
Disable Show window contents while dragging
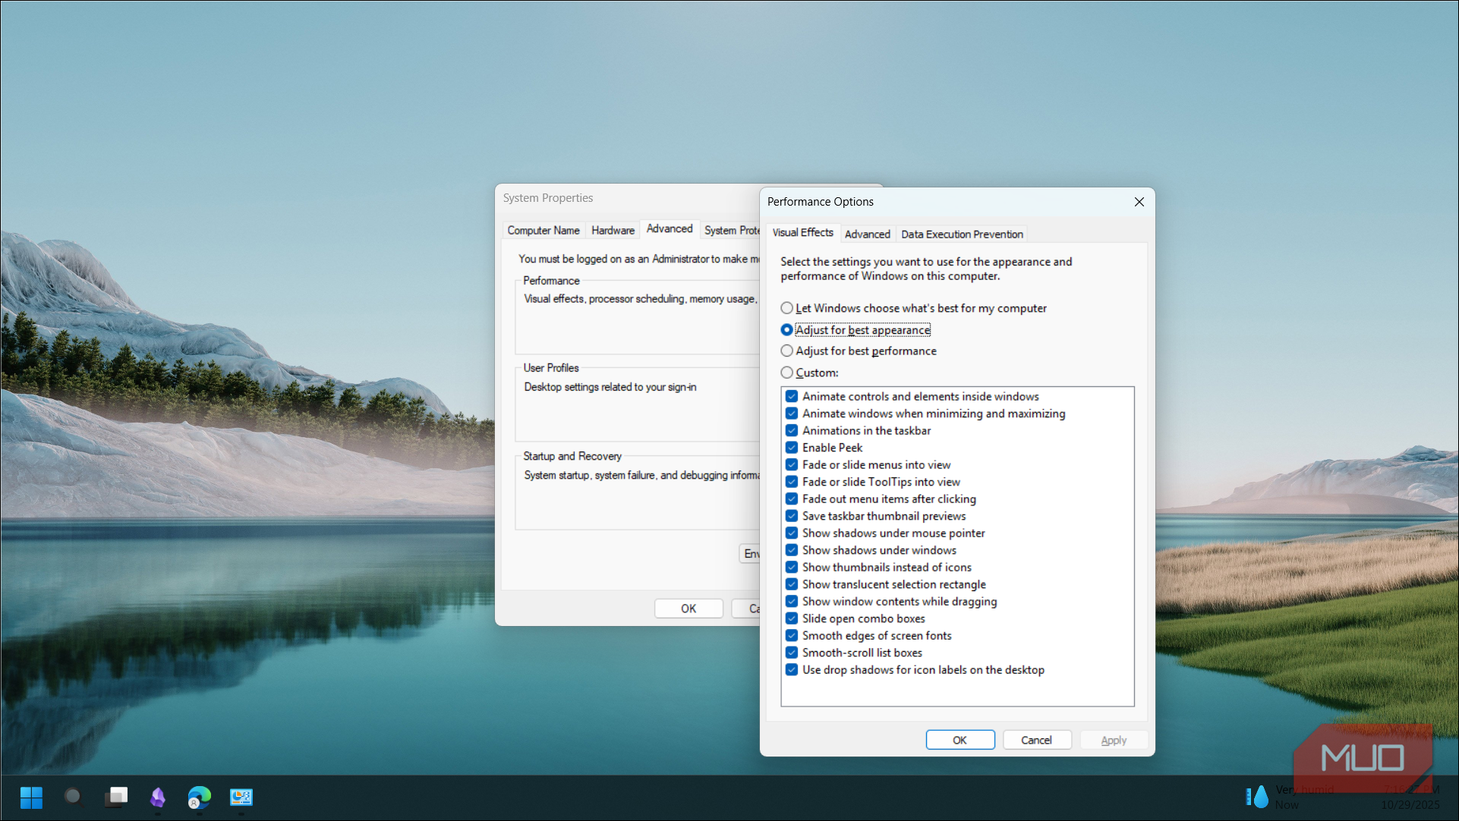[792, 601]
